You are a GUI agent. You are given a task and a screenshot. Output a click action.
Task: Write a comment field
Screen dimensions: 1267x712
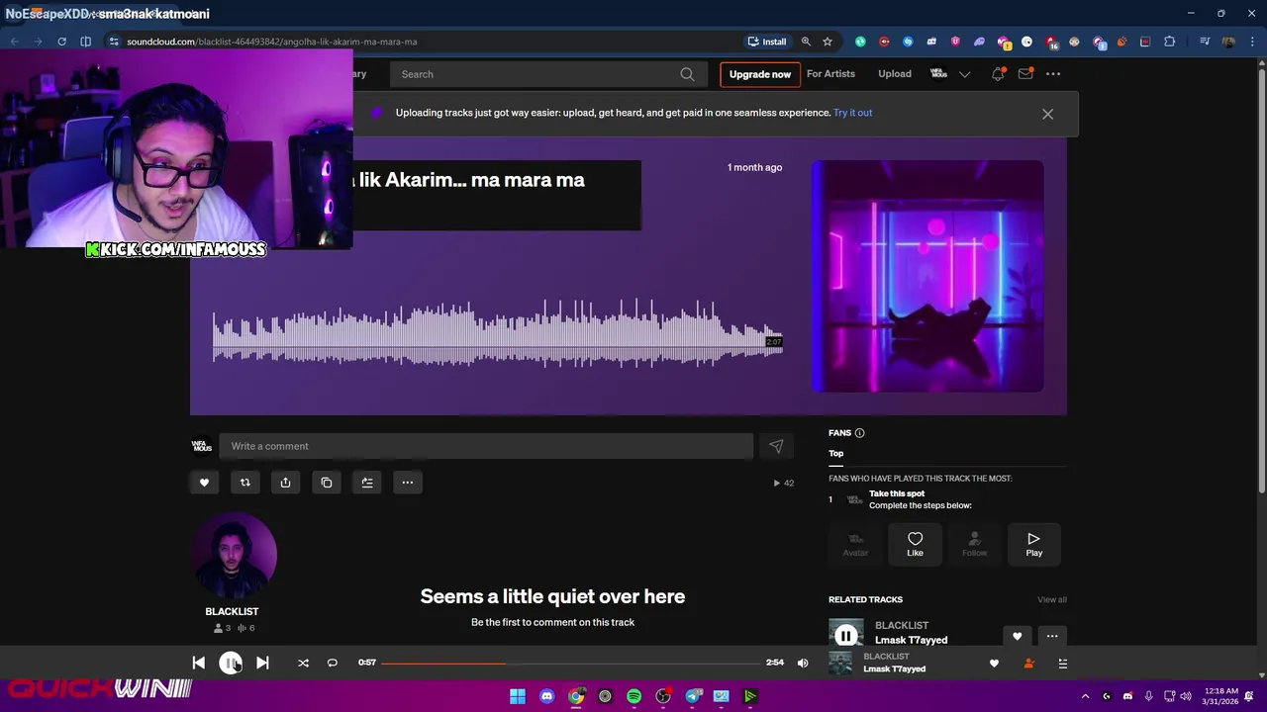tap(486, 446)
